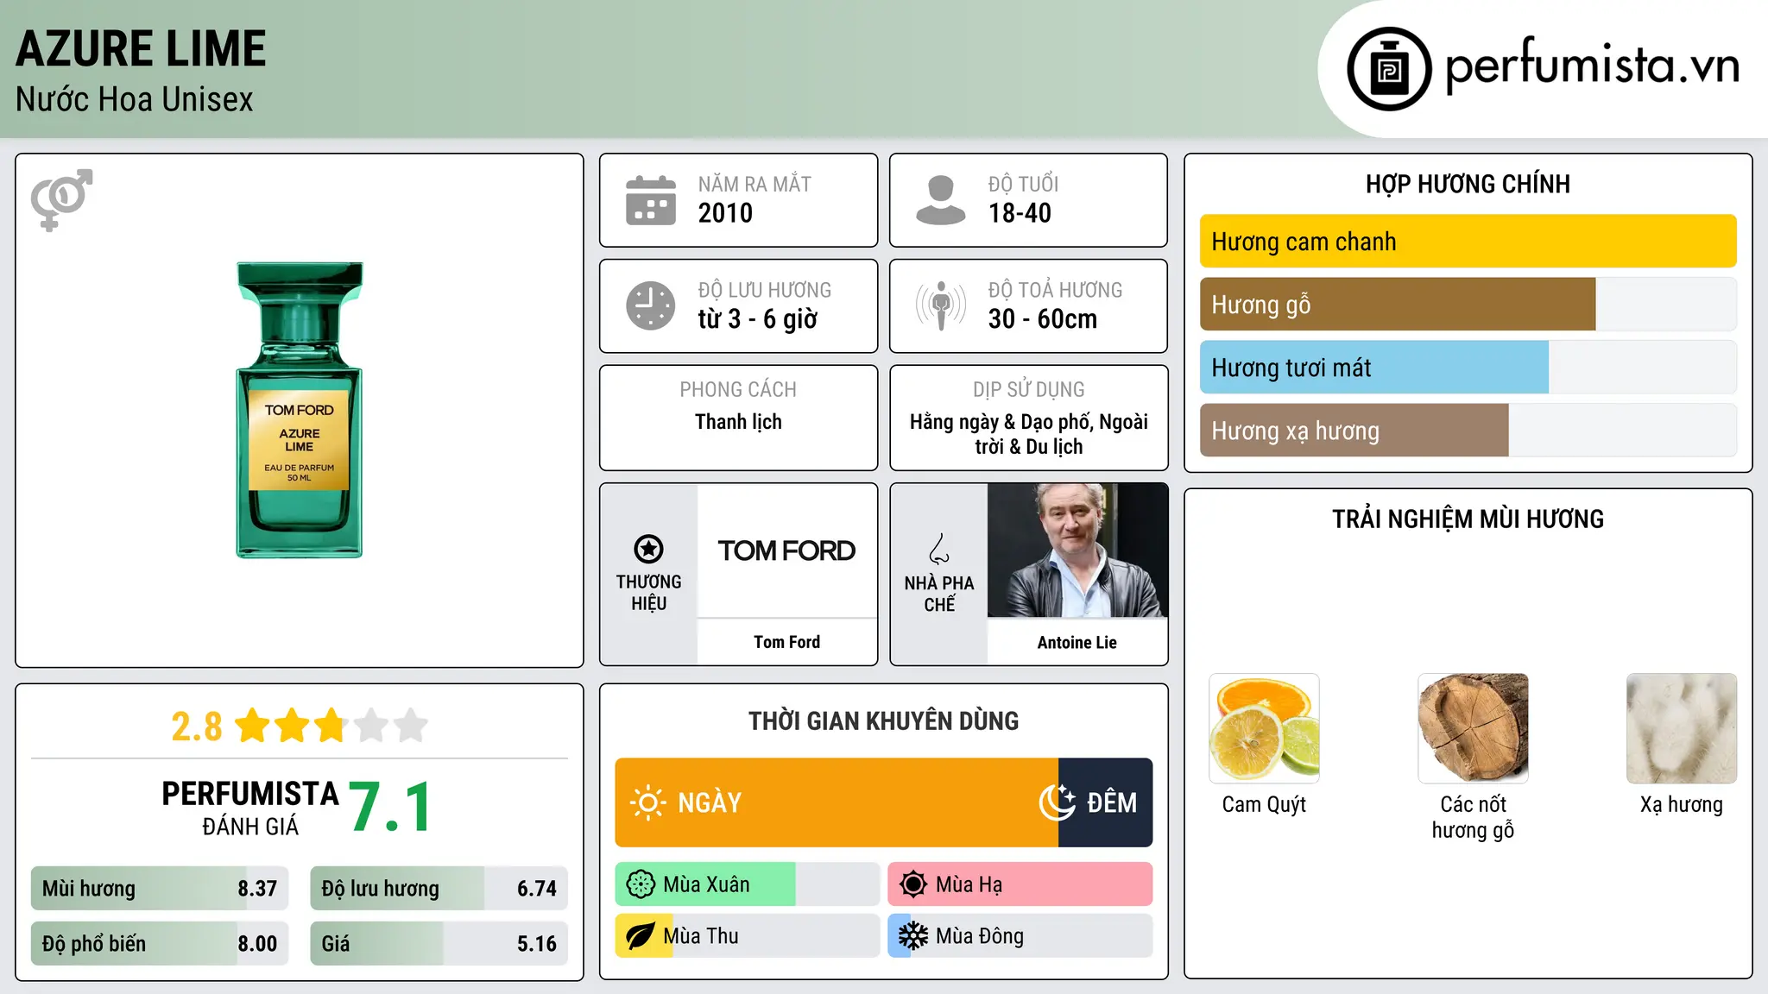
Task: Select the Hương cam chanh accord bar
Action: [1468, 242]
